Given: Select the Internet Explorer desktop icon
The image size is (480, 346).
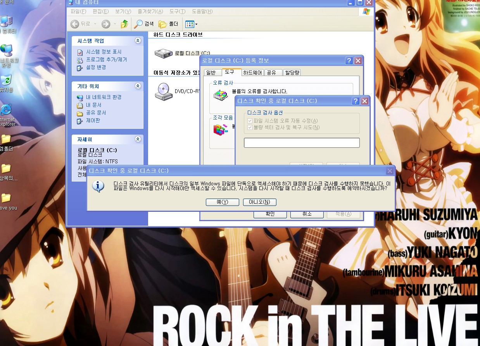Looking at the screenshot, I should [x=7, y=115].
